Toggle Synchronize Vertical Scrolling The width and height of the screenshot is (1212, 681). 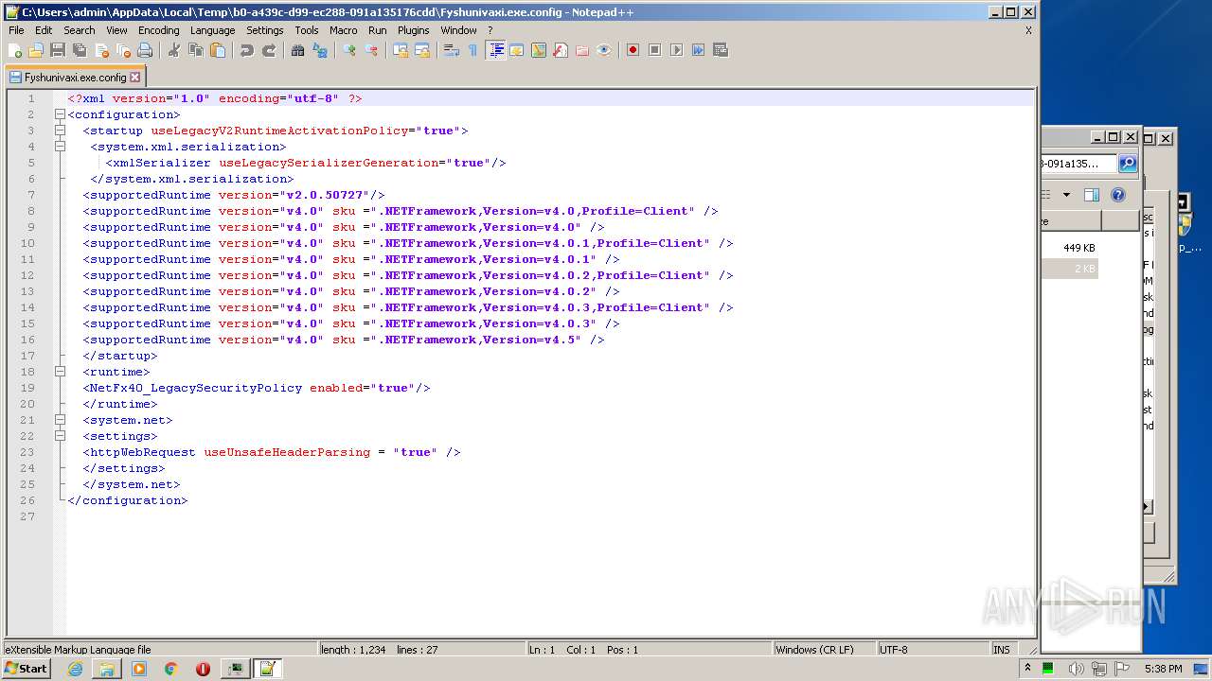point(401,50)
